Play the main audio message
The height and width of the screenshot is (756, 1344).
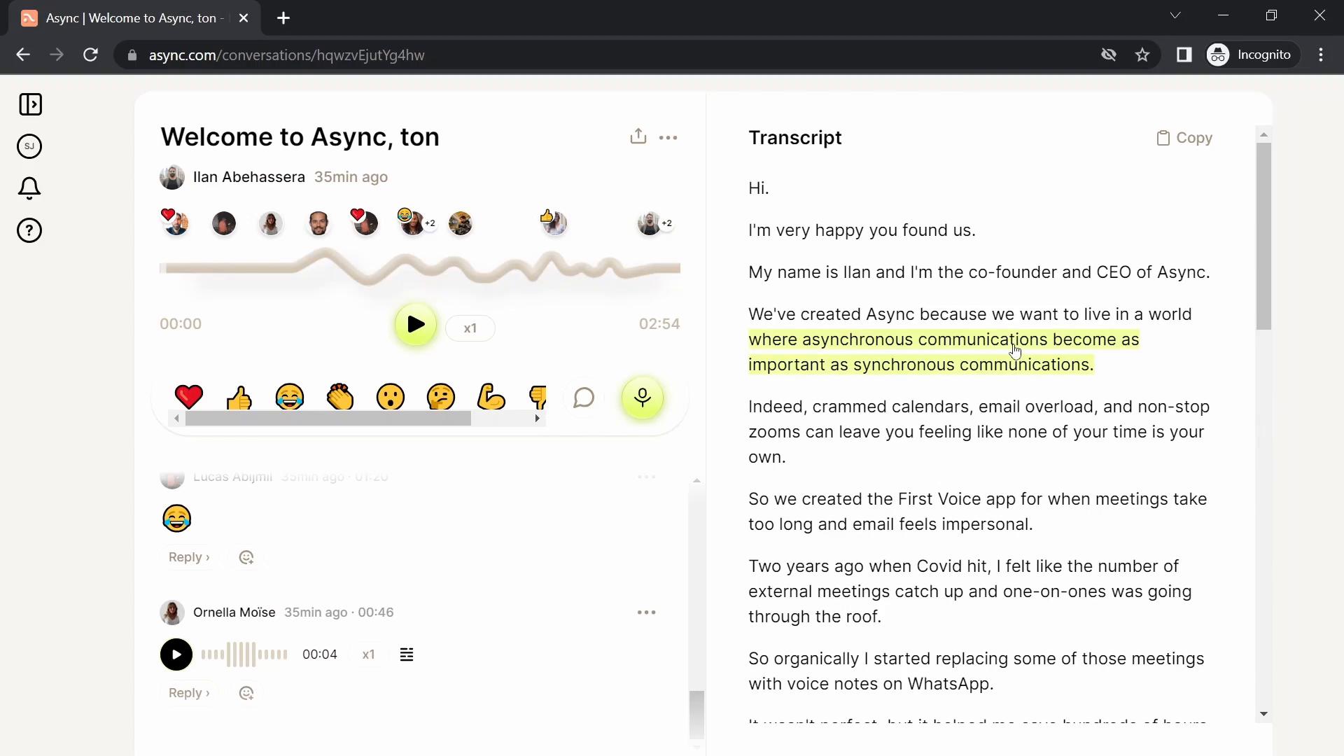click(415, 325)
